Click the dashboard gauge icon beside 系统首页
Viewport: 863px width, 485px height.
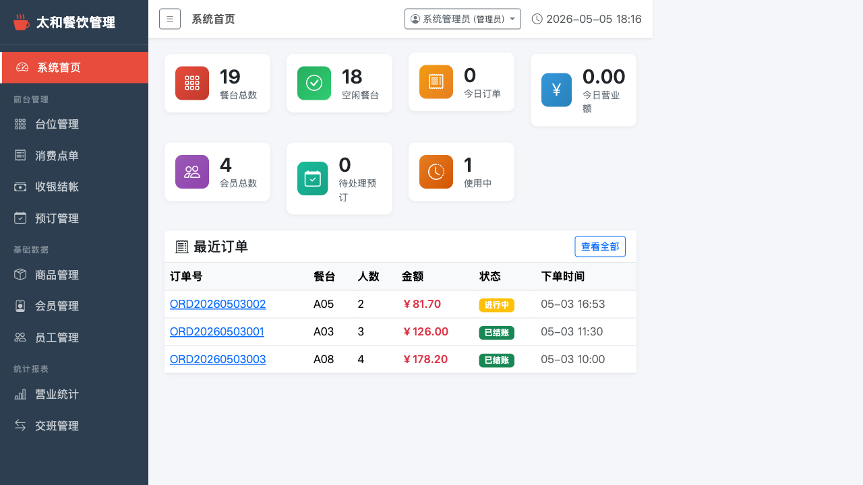click(x=22, y=67)
